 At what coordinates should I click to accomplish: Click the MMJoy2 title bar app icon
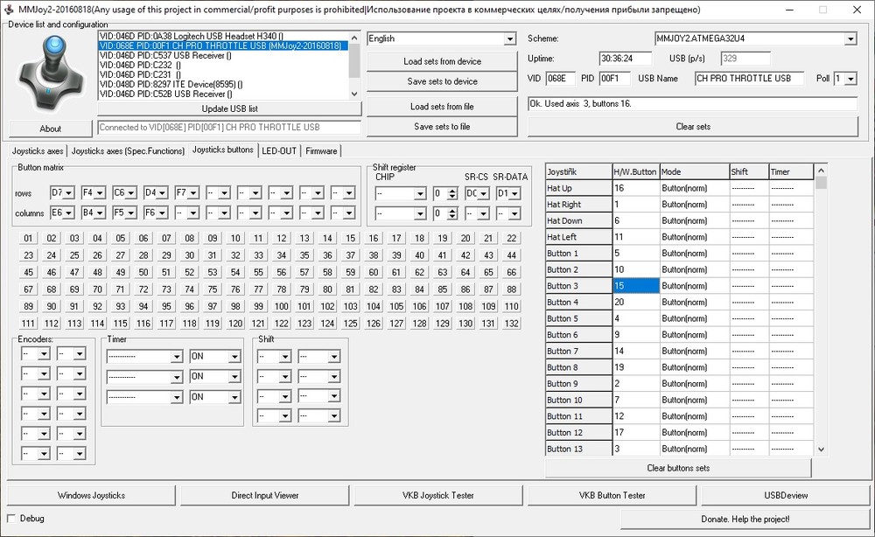point(8,9)
